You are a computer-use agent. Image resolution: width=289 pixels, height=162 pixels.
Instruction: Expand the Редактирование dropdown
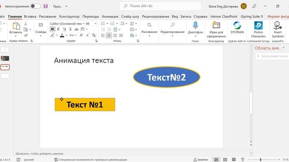(172, 36)
